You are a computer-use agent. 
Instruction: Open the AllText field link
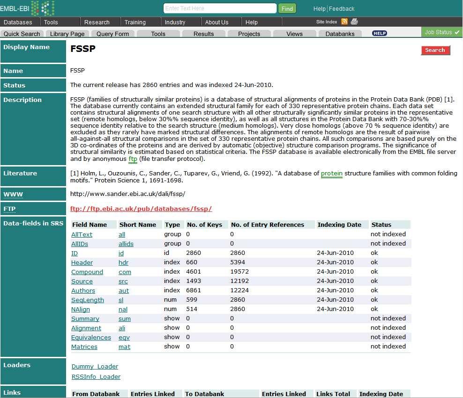(82, 234)
